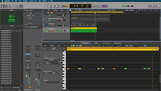This screenshot has height=91, width=161.
Task: Open the Mixer button in control bar
Action: tap(18, 6)
